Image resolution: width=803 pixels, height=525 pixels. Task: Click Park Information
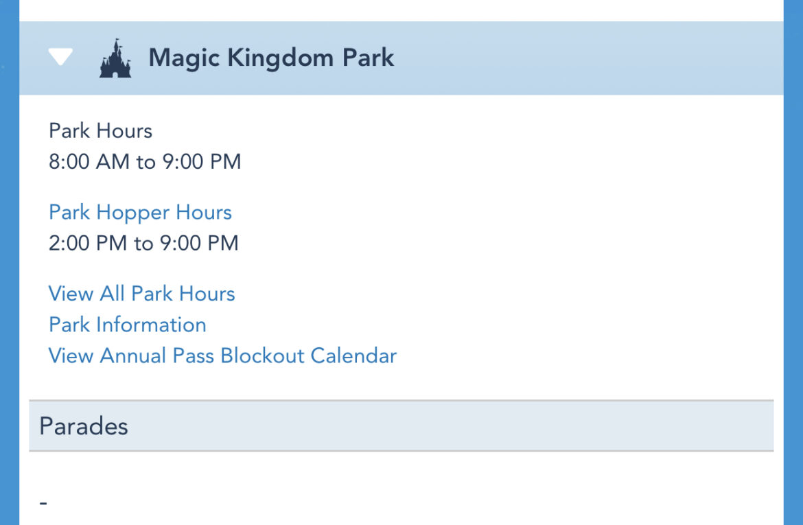click(127, 325)
